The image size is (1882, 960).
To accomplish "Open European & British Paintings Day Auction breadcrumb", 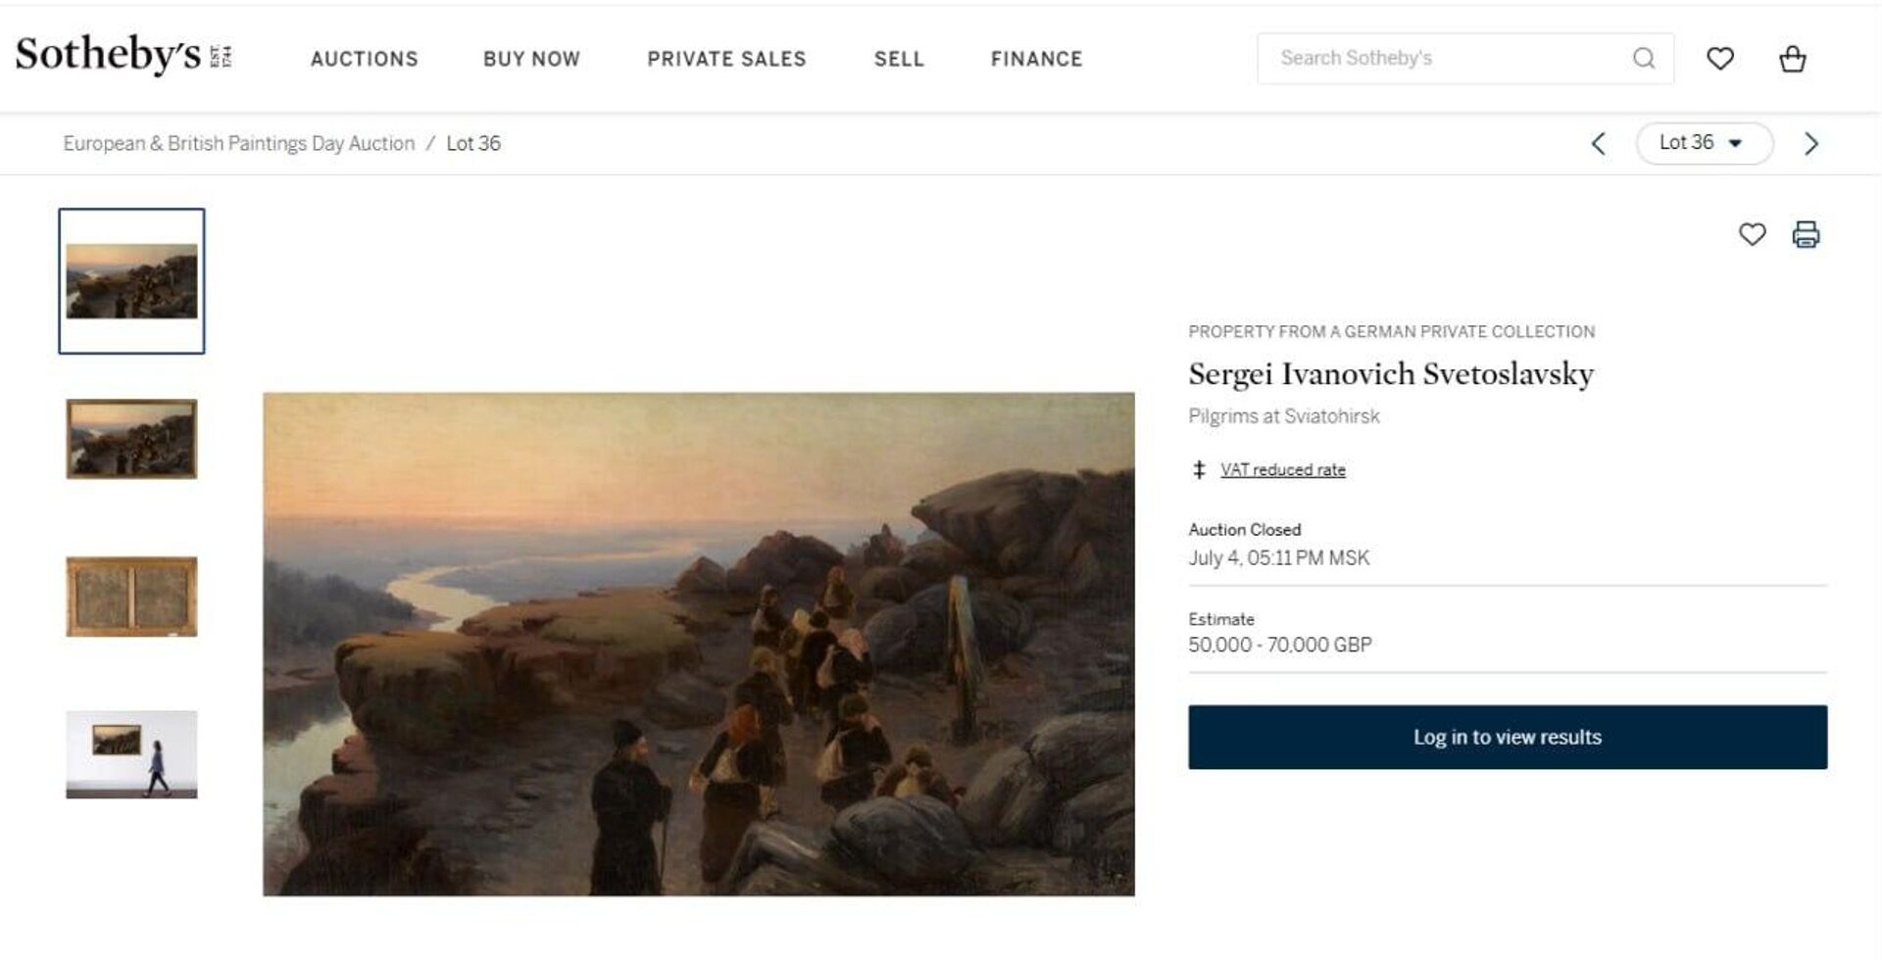I will pyautogui.click(x=239, y=143).
